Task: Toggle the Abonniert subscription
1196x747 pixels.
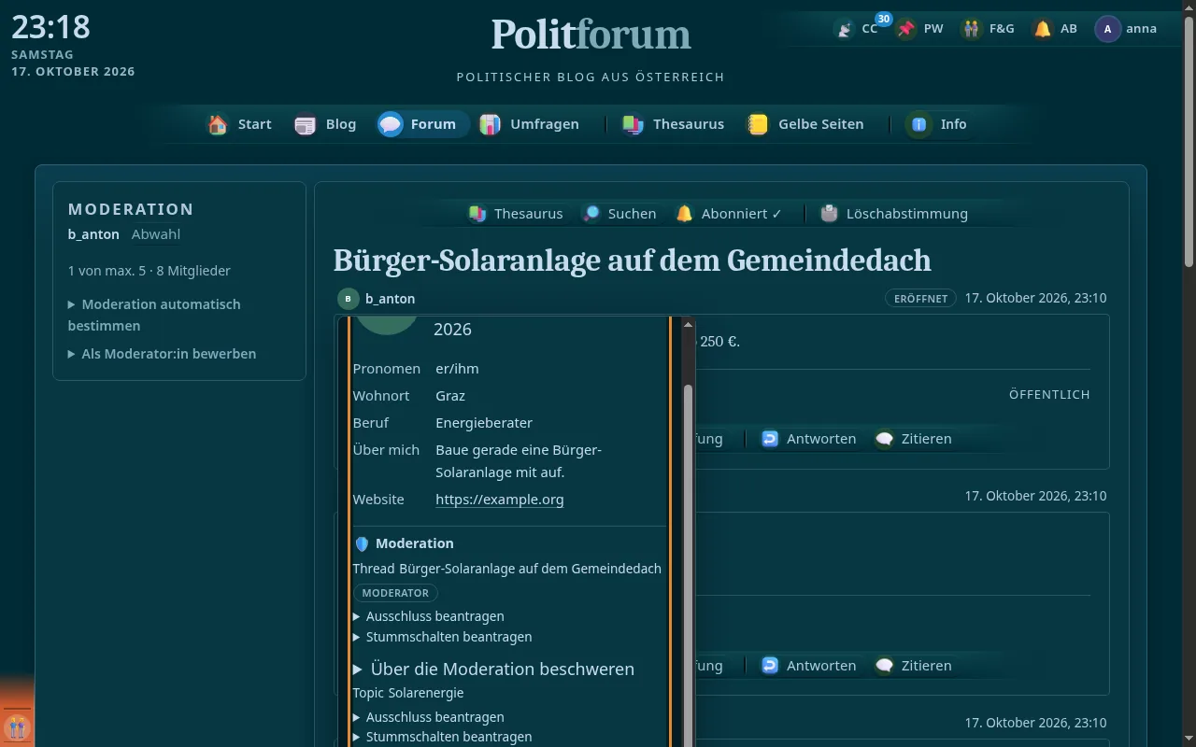Action: tap(729, 214)
